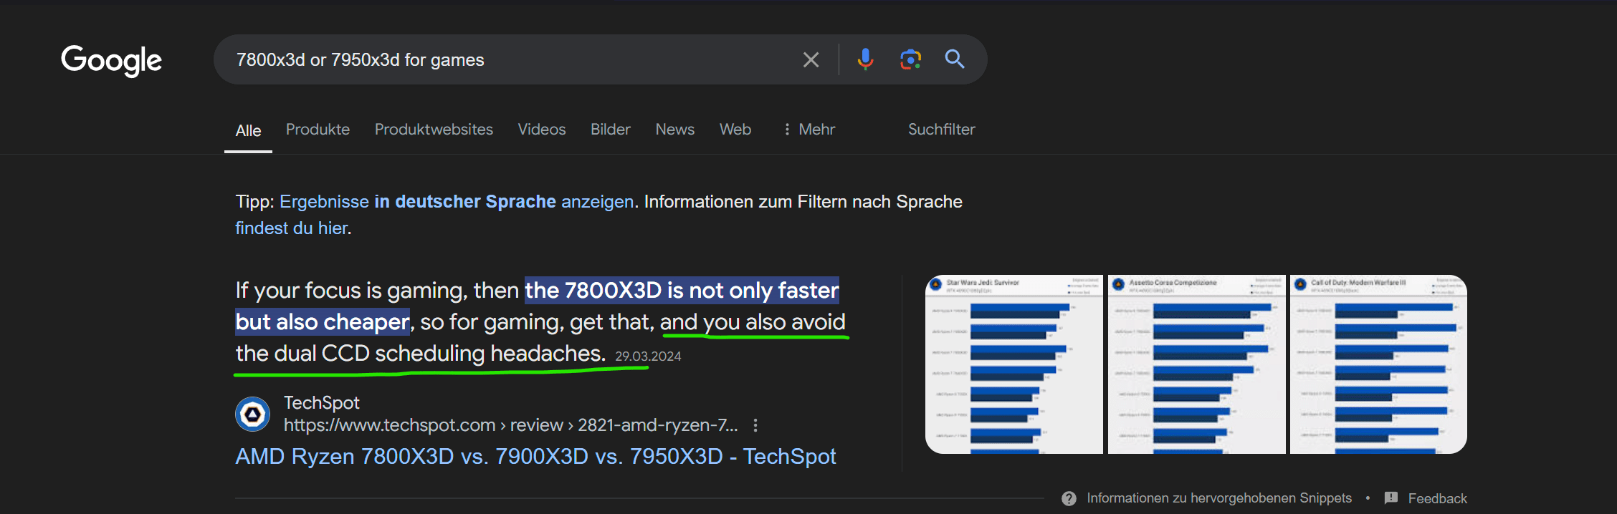Open 'Informationen zu hervorgehobenen Snippets' link
Image resolution: width=1617 pixels, height=514 pixels.
click(x=1218, y=498)
